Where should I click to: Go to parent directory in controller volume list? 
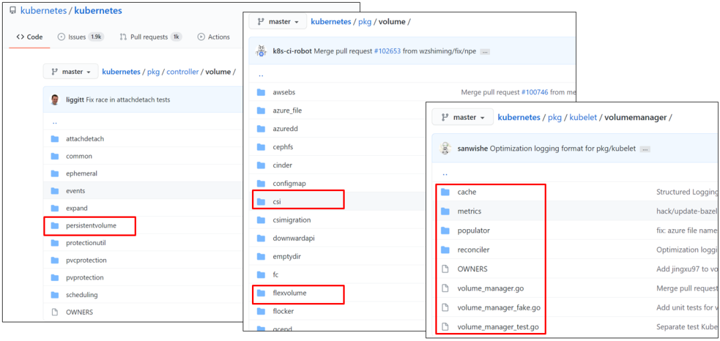tap(55, 123)
